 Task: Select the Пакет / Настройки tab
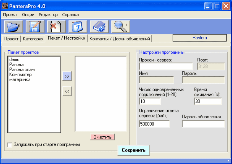coord(67,38)
